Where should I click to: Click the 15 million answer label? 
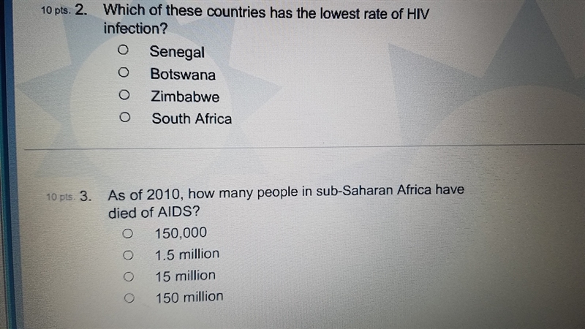tap(186, 276)
